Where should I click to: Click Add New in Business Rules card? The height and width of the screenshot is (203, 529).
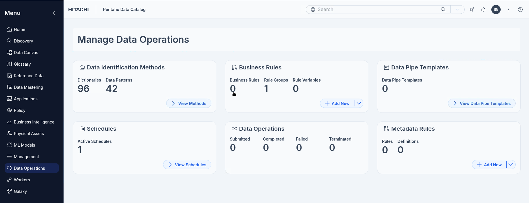point(337,103)
